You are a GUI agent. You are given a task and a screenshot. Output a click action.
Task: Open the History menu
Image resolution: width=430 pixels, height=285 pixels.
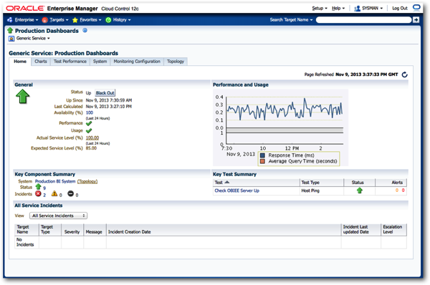click(122, 20)
